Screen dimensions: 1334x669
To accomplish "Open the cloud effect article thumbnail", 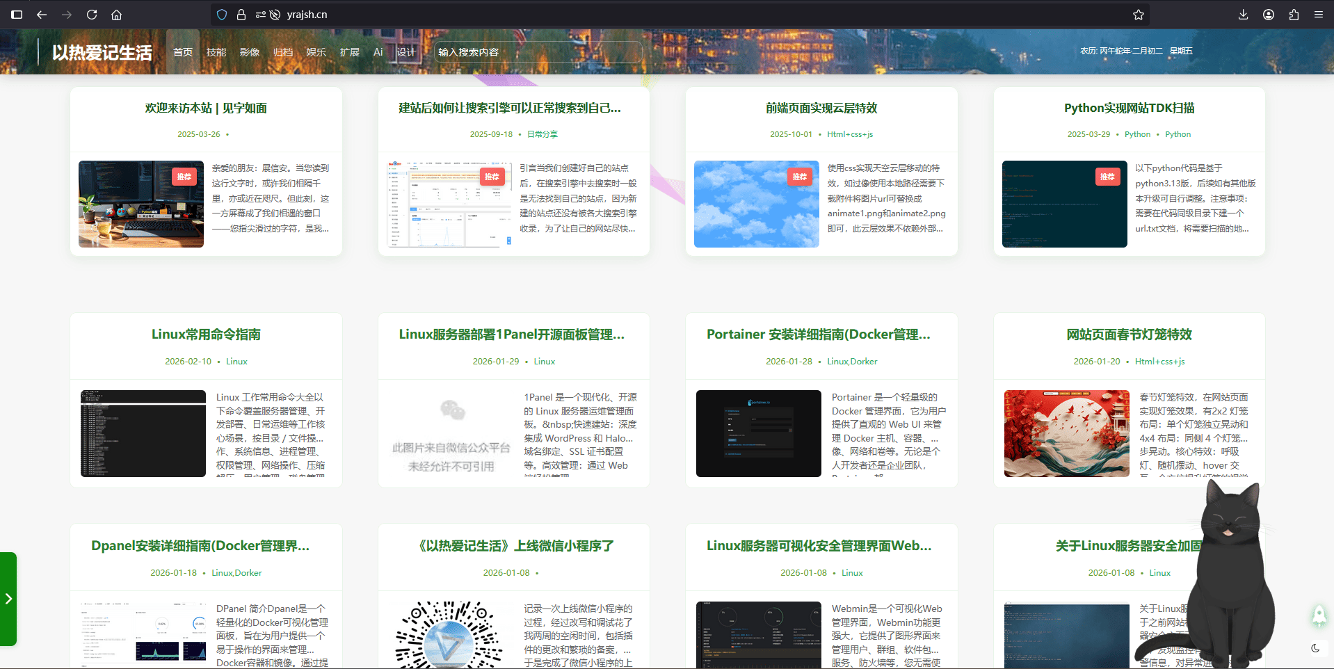I will pyautogui.click(x=756, y=204).
